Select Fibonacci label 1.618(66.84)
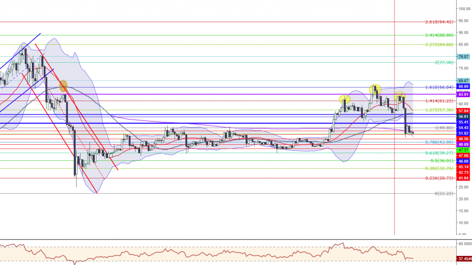472x265 pixels. [x=439, y=87]
